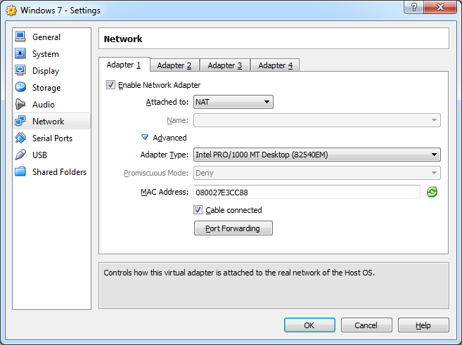The height and width of the screenshot is (345, 462).
Task: Toggle the Cable connected checkbox
Action: pyautogui.click(x=198, y=210)
